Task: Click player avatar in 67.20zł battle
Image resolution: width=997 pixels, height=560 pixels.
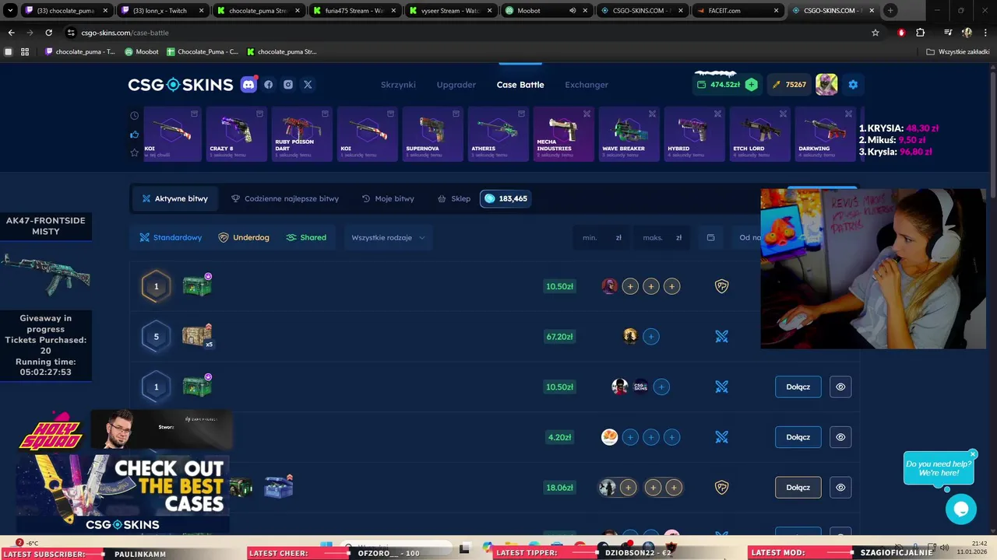Action: tap(630, 337)
